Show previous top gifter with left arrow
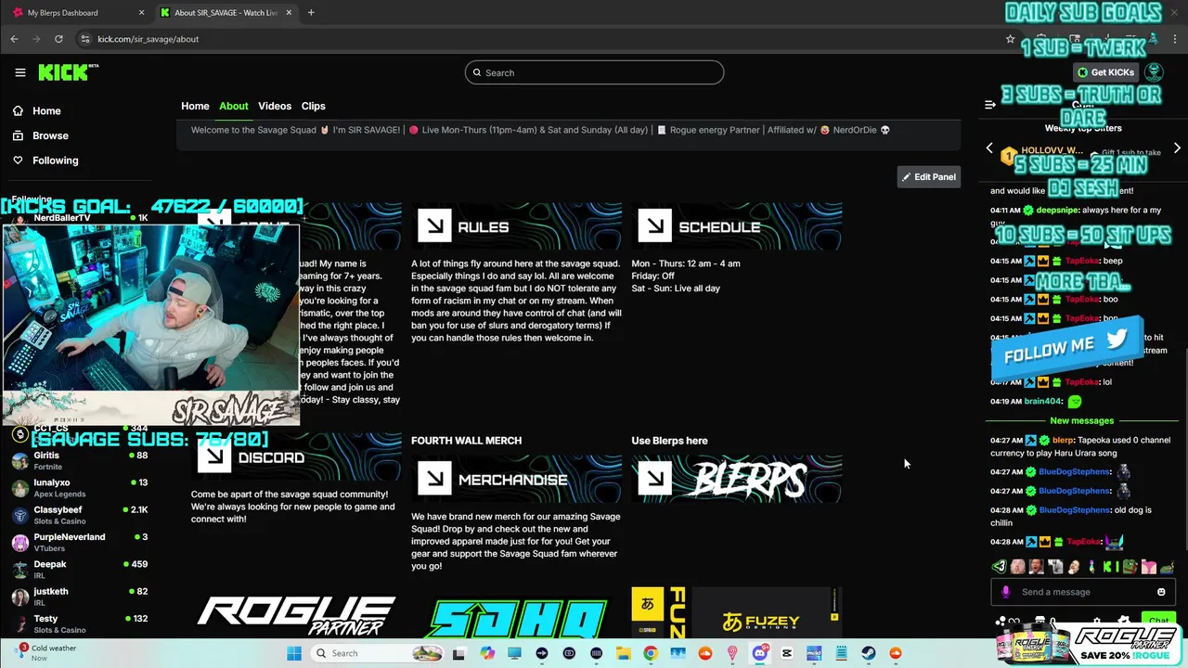This screenshot has height=668, width=1188. [989, 148]
